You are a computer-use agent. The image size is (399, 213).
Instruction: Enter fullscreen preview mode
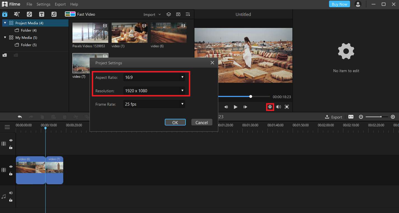[x=287, y=107]
